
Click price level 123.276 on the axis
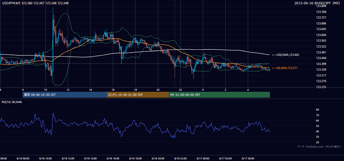coord(321,81)
